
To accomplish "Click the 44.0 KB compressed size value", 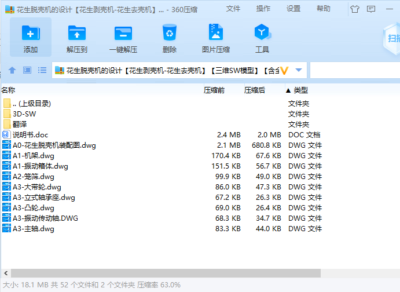I will (x=269, y=229).
